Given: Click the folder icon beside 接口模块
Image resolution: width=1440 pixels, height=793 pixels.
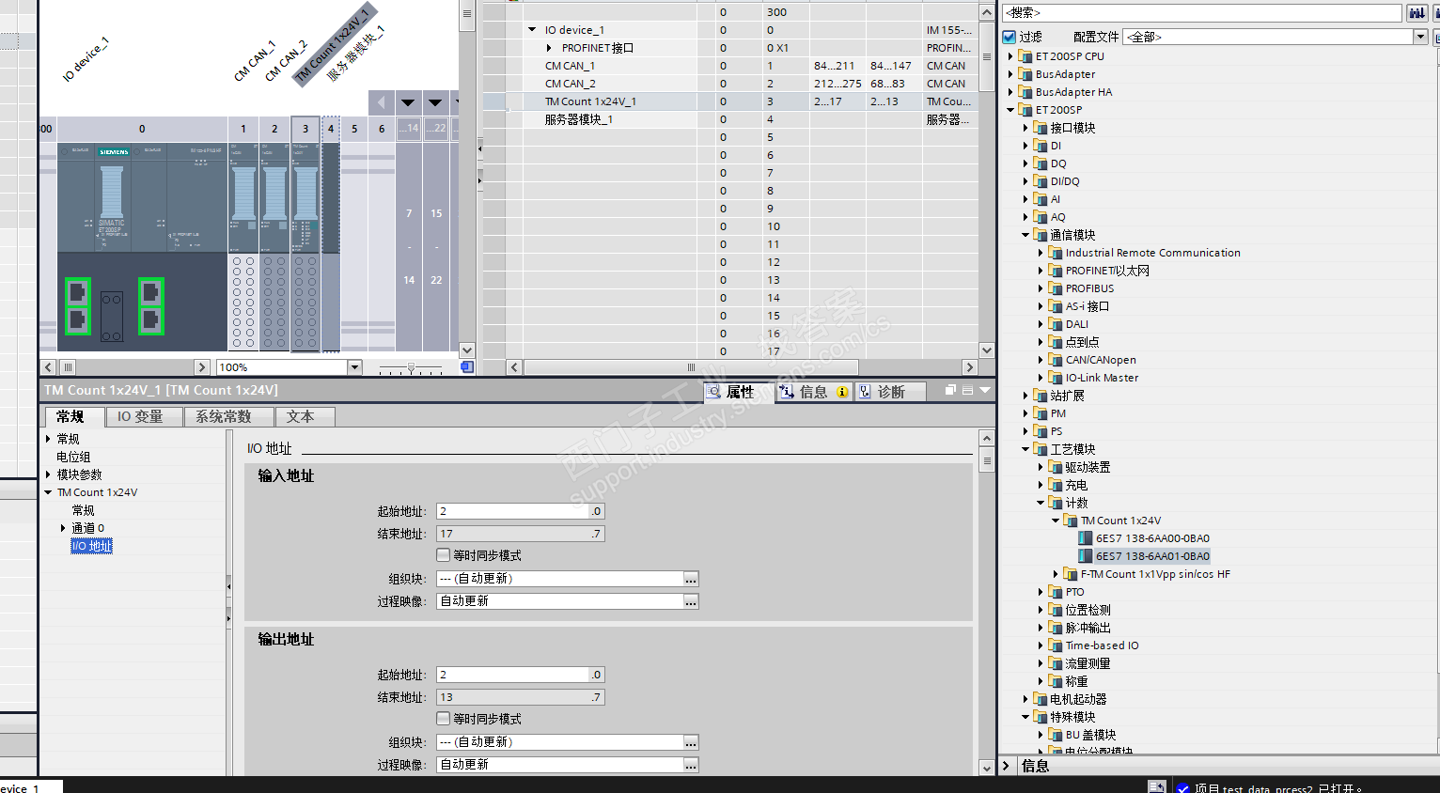Looking at the screenshot, I should 1041,128.
